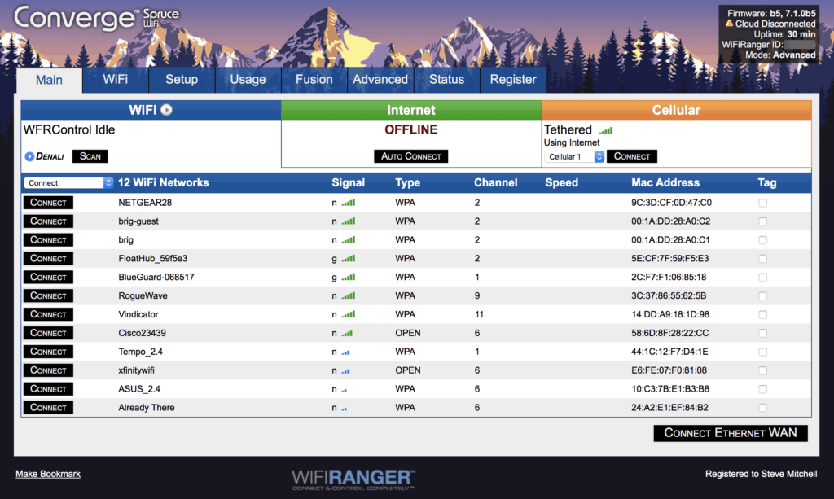This screenshot has width=834, height=499.
Task: Click the Cisco23439 signal strength icon
Action: tap(347, 333)
